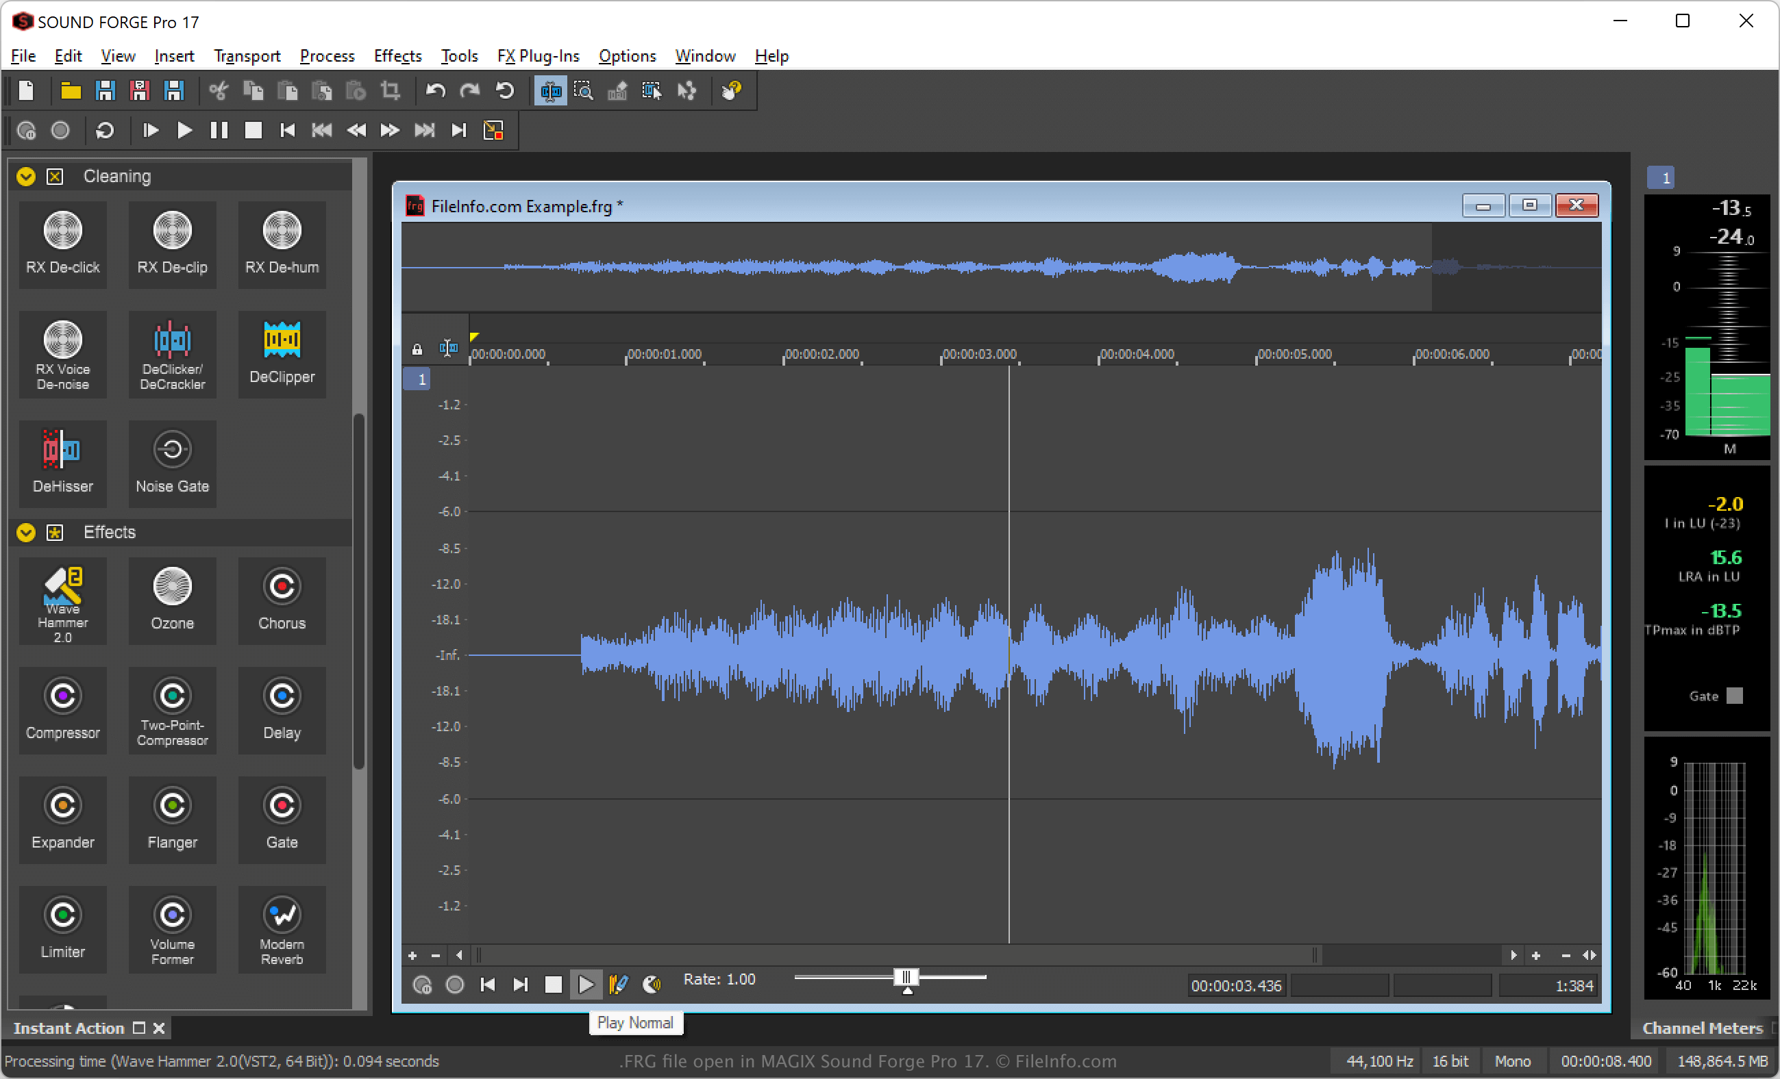Click the playback Rate slider handle

906,978
